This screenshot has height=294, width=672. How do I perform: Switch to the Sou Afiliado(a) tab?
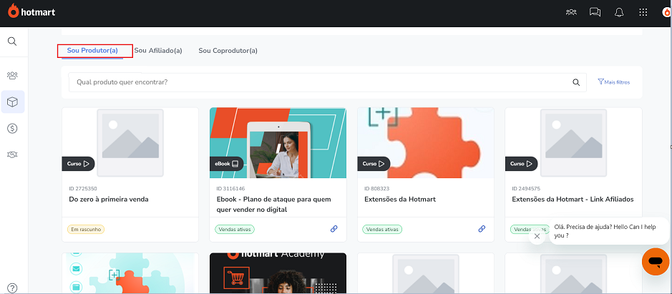(158, 51)
